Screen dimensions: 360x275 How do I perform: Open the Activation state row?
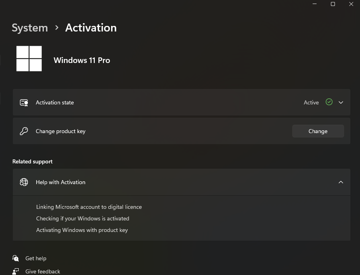pyautogui.click(x=181, y=102)
